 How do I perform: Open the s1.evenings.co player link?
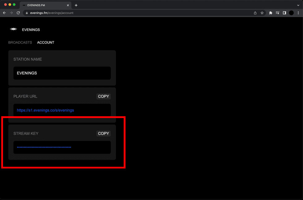pyautogui.click(x=45, y=110)
